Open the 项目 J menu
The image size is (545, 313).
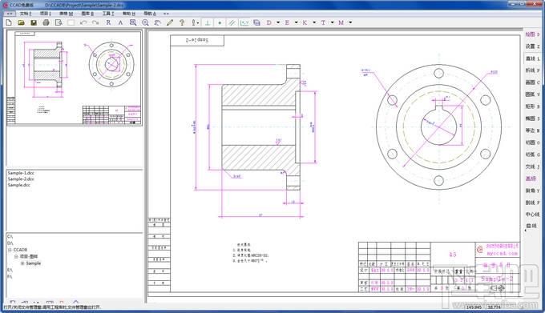(46, 14)
